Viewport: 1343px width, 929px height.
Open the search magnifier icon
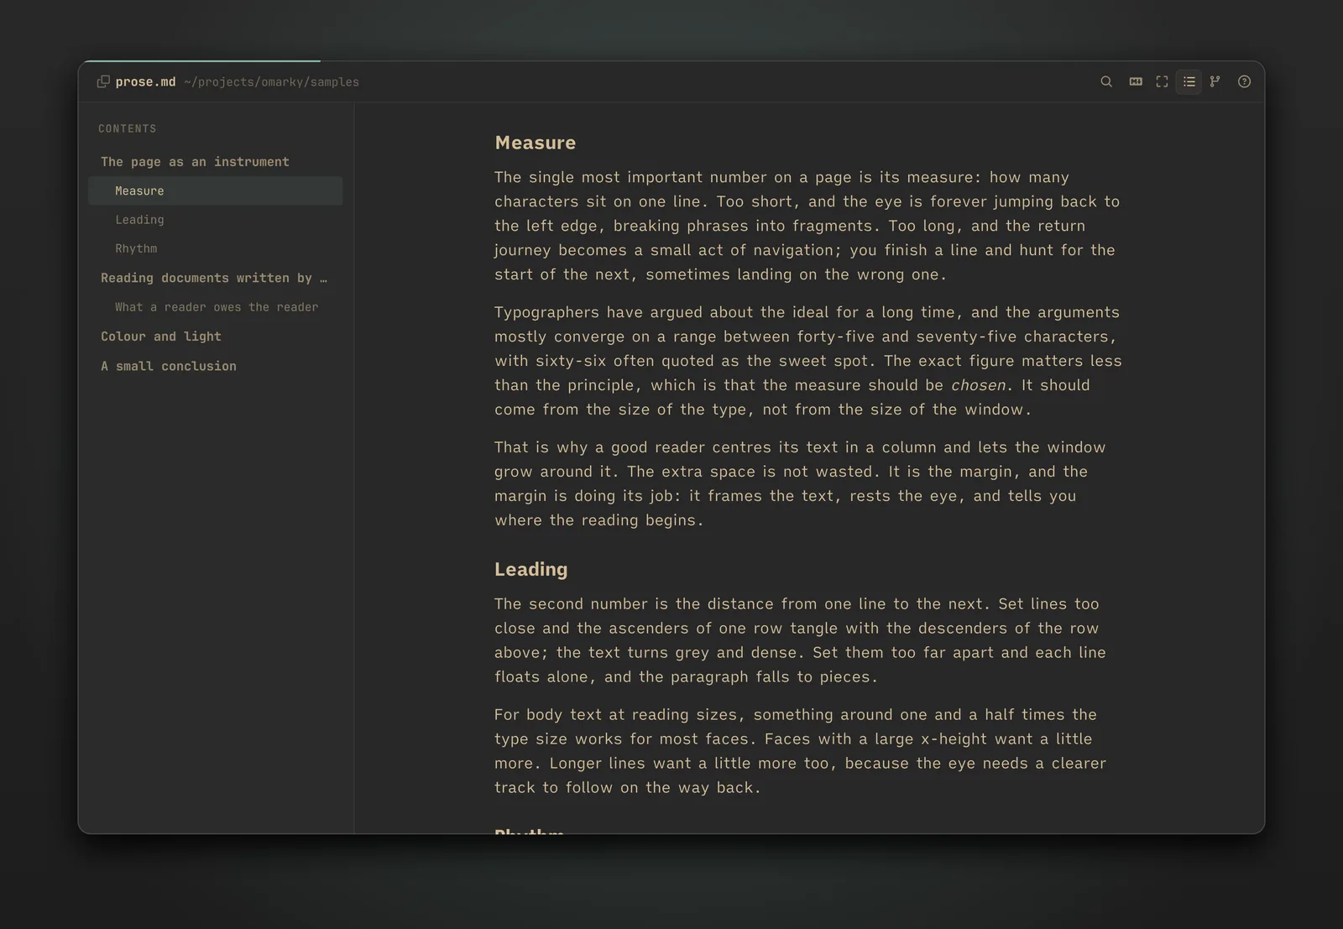1106,81
